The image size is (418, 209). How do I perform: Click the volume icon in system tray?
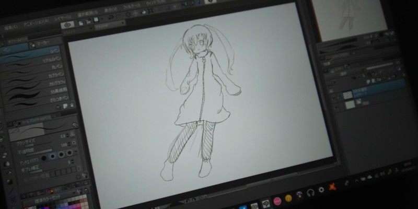(x=383, y=174)
